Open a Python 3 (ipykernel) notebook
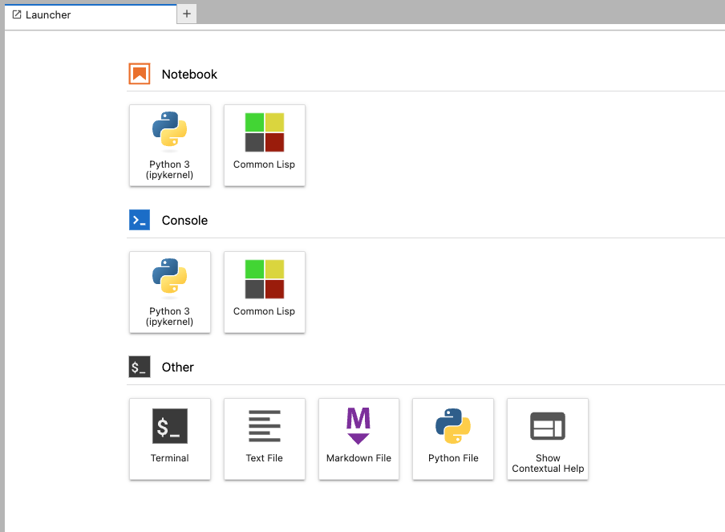 pos(170,145)
